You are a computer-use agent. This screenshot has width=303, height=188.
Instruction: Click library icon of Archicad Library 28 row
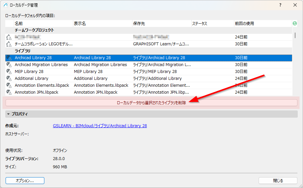[x=9, y=58]
